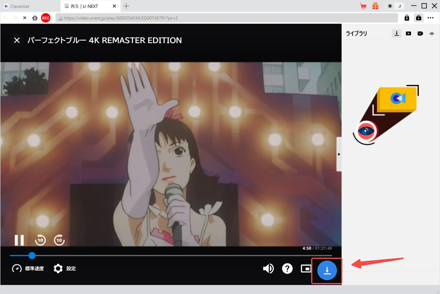
Task: Show the library audio tab
Action: [x=432, y=33]
